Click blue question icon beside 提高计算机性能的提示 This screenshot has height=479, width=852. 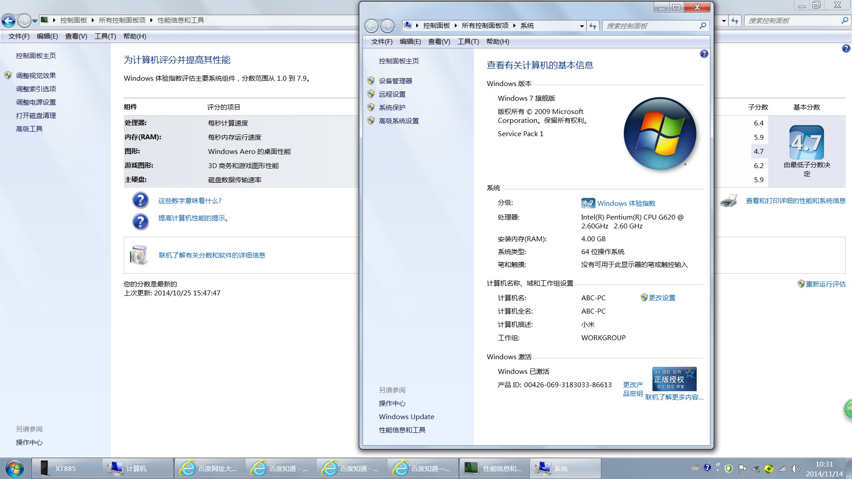pos(140,222)
